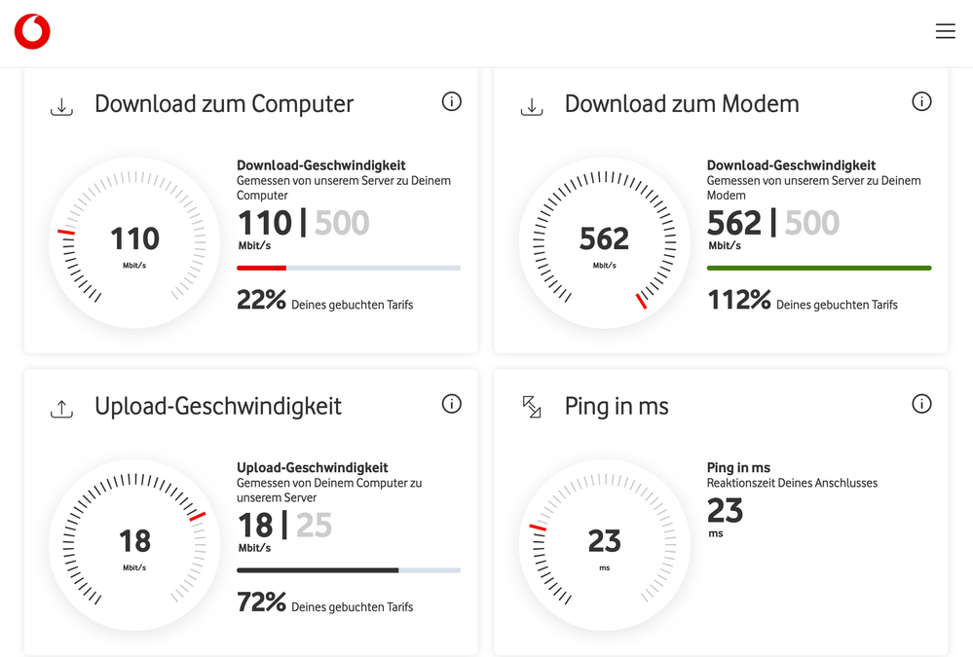Image resolution: width=973 pixels, height=657 pixels.
Task: Click the green 112% modem progress bar
Action: pos(818,268)
